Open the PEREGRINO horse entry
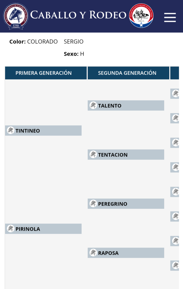This screenshot has height=289, width=183. point(126,204)
